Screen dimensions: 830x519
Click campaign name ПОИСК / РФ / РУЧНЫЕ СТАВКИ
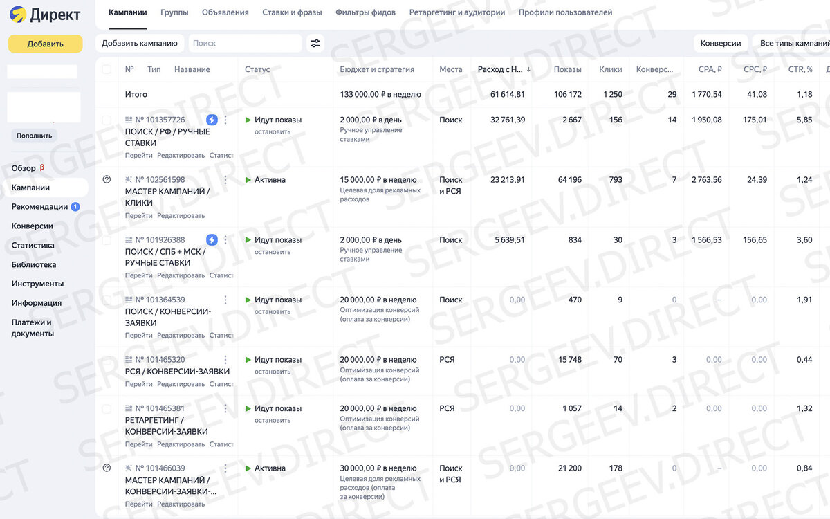click(167, 137)
